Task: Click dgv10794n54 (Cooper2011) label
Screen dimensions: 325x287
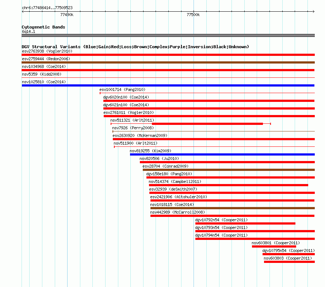Action: (x=221, y=235)
